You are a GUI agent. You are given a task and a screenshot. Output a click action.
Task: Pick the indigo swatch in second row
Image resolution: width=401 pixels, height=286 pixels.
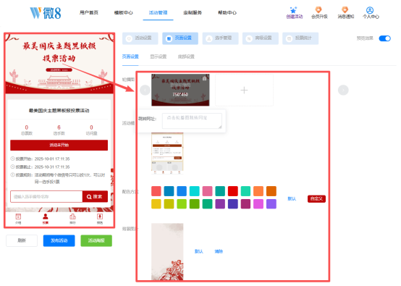(233, 204)
